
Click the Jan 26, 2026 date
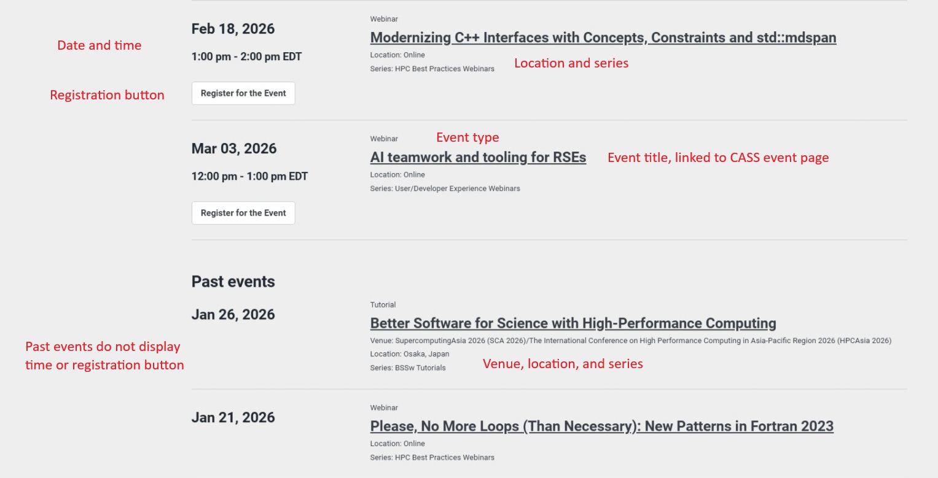coord(233,314)
